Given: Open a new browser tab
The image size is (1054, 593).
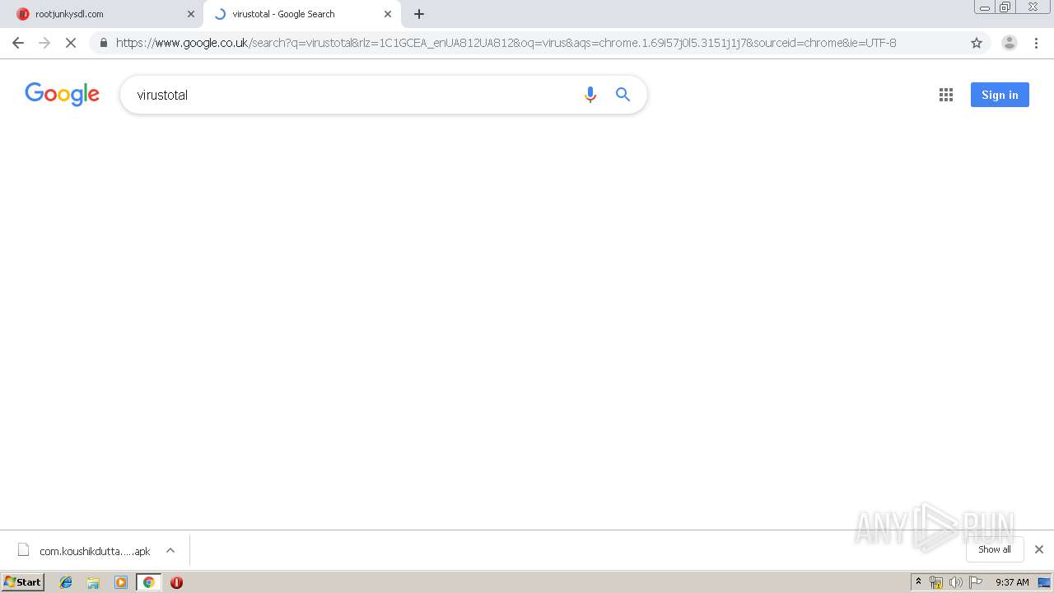Looking at the screenshot, I should (x=419, y=14).
